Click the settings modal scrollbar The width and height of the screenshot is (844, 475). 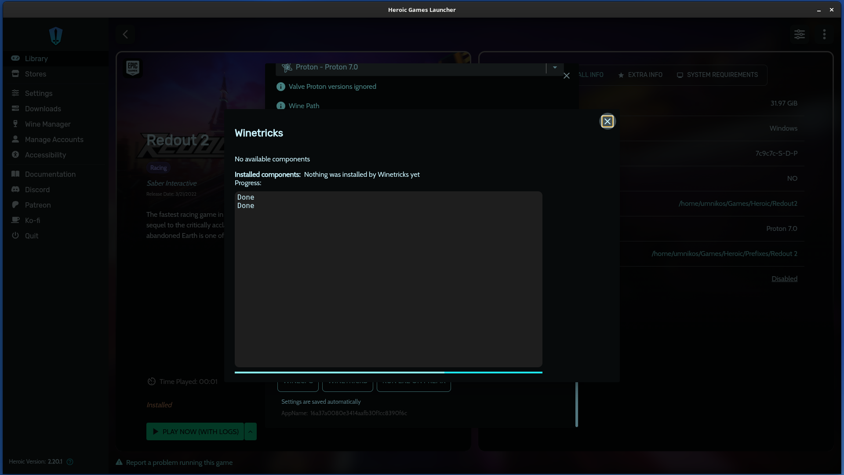tap(576, 404)
